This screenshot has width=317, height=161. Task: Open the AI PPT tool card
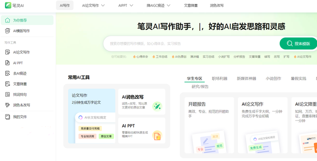(142, 131)
